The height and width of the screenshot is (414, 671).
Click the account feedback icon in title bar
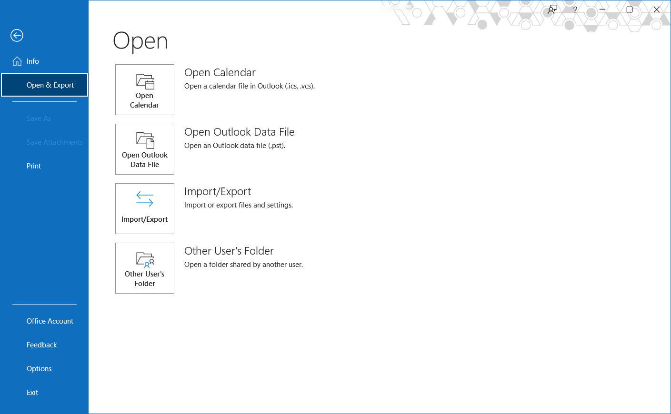coord(552,10)
